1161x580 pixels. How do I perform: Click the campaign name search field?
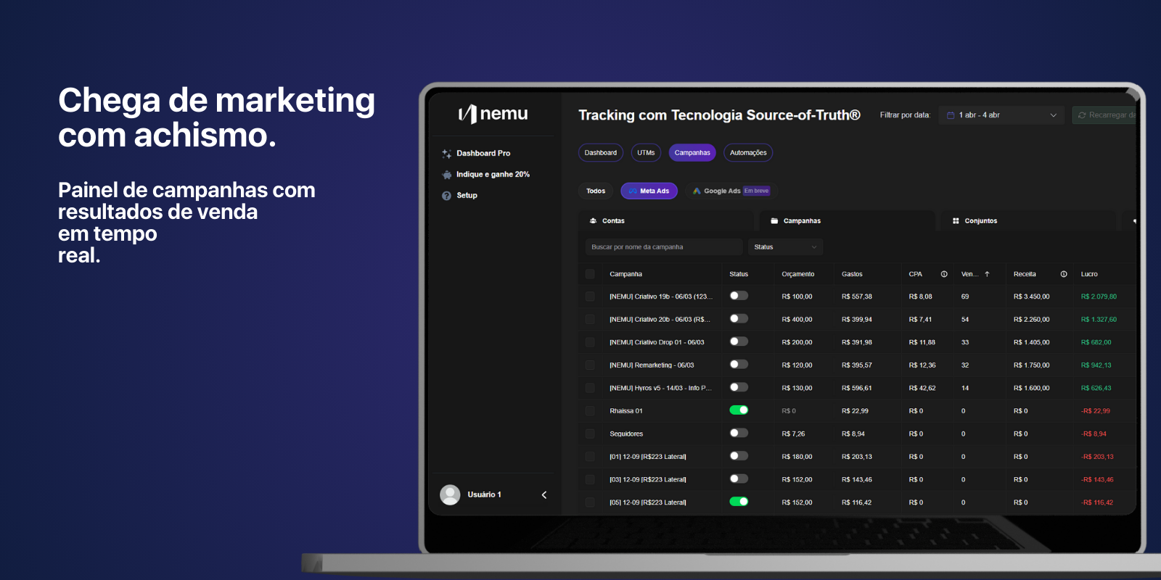pyautogui.click(x=664, y=247)
